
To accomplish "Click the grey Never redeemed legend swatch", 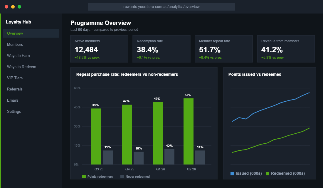I will tap(122, 177).
